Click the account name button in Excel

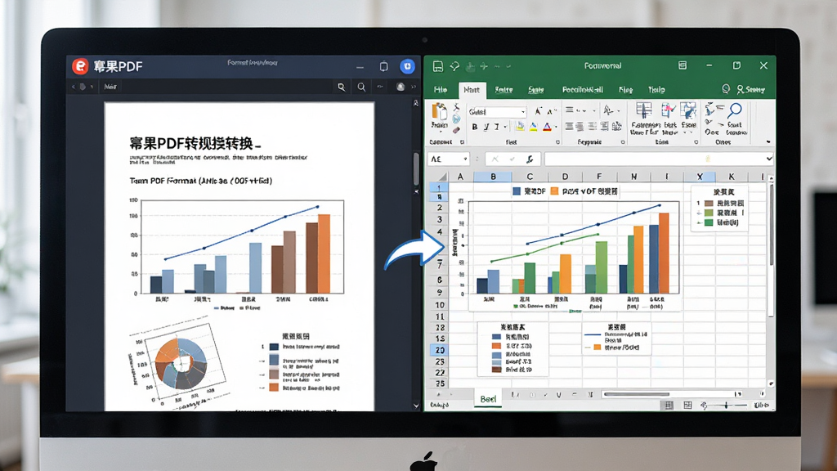(751, 89)
